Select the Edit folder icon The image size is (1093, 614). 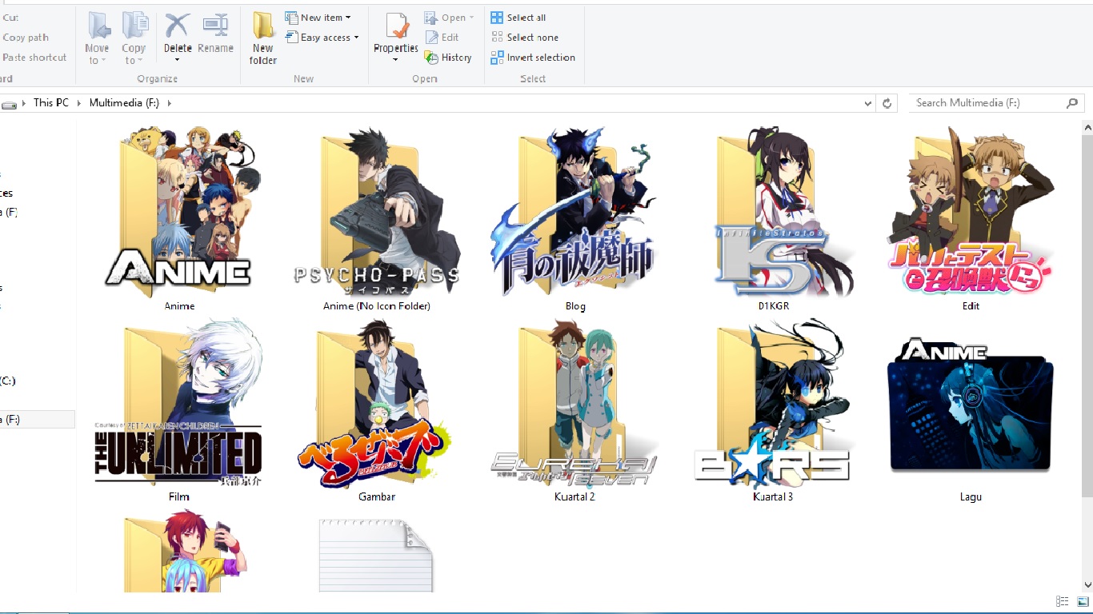point(971,209)
